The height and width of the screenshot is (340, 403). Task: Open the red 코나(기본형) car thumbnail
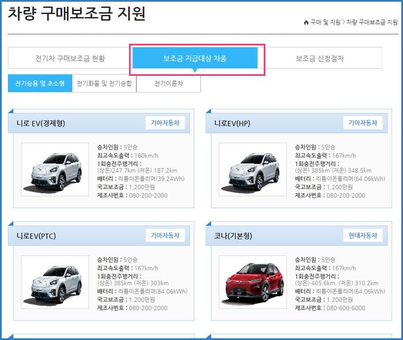point(253,282)
